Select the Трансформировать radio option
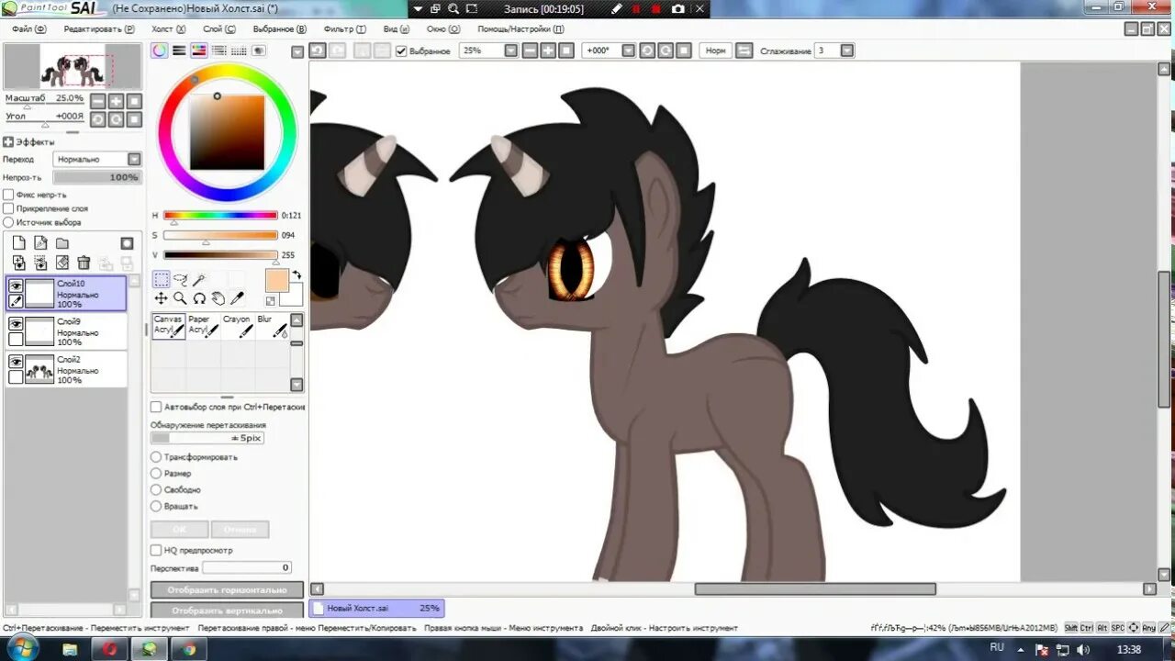 [x=156, y=457]
